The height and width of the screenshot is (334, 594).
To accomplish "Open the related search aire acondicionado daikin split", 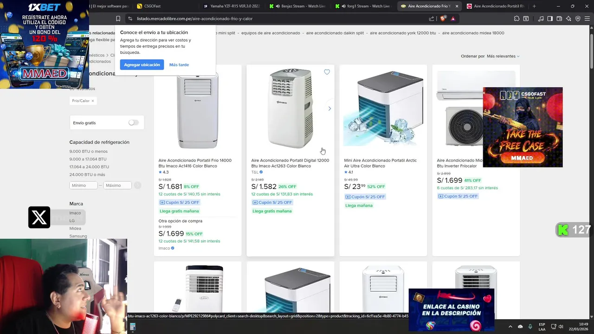I will (335, 33).
